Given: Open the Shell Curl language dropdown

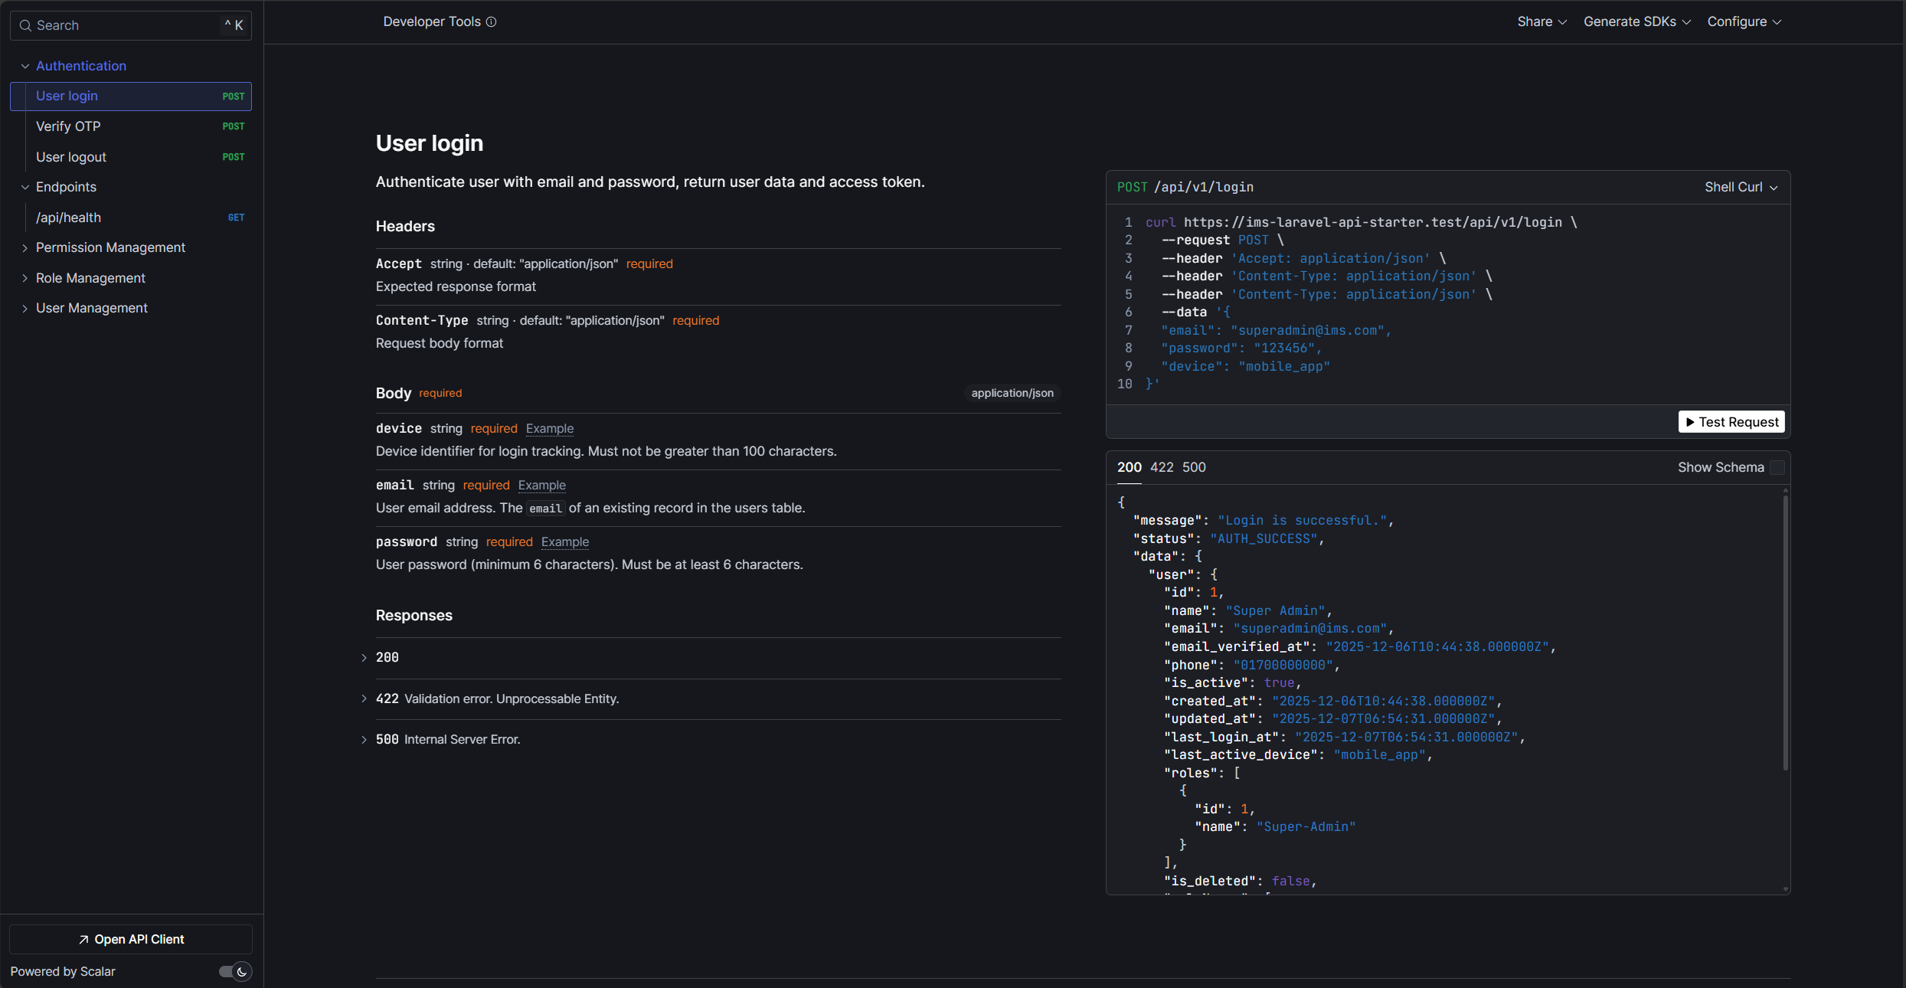Looking at the screenshot, I should [1740, 186].
